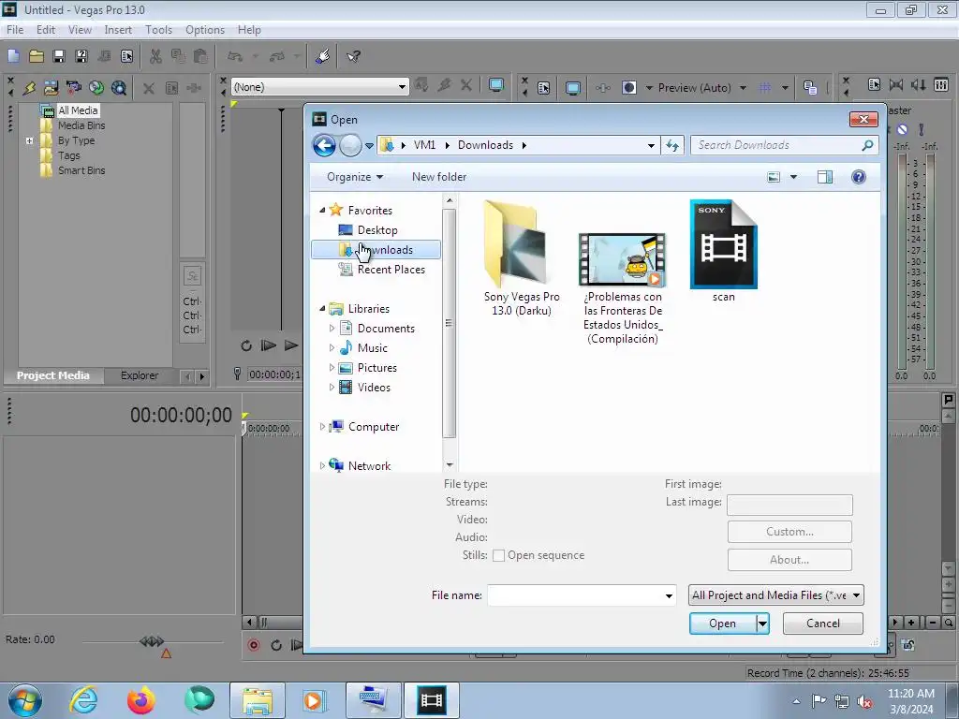Click the magnifier icon in Search Downloads box
This screenshot has width=959, height=719.
coord(867,145)
